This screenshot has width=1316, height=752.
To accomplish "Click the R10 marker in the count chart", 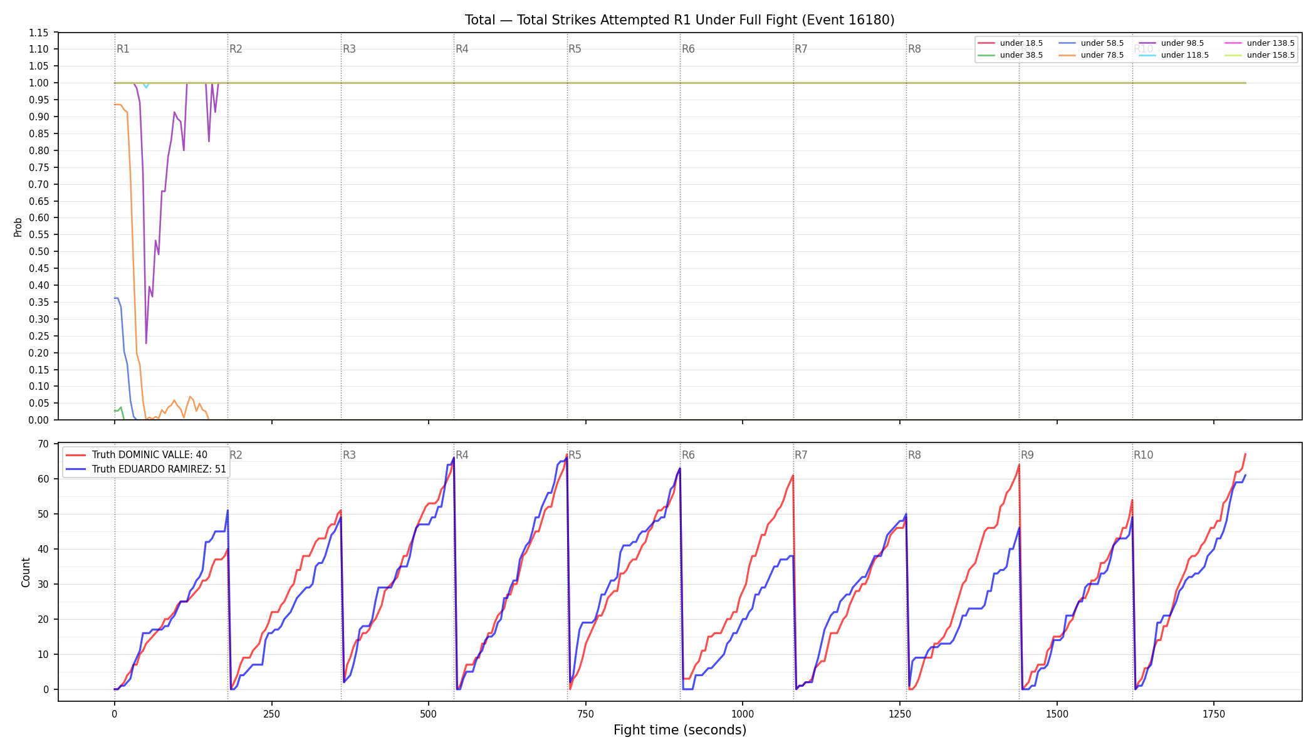I will point(1143,455).
